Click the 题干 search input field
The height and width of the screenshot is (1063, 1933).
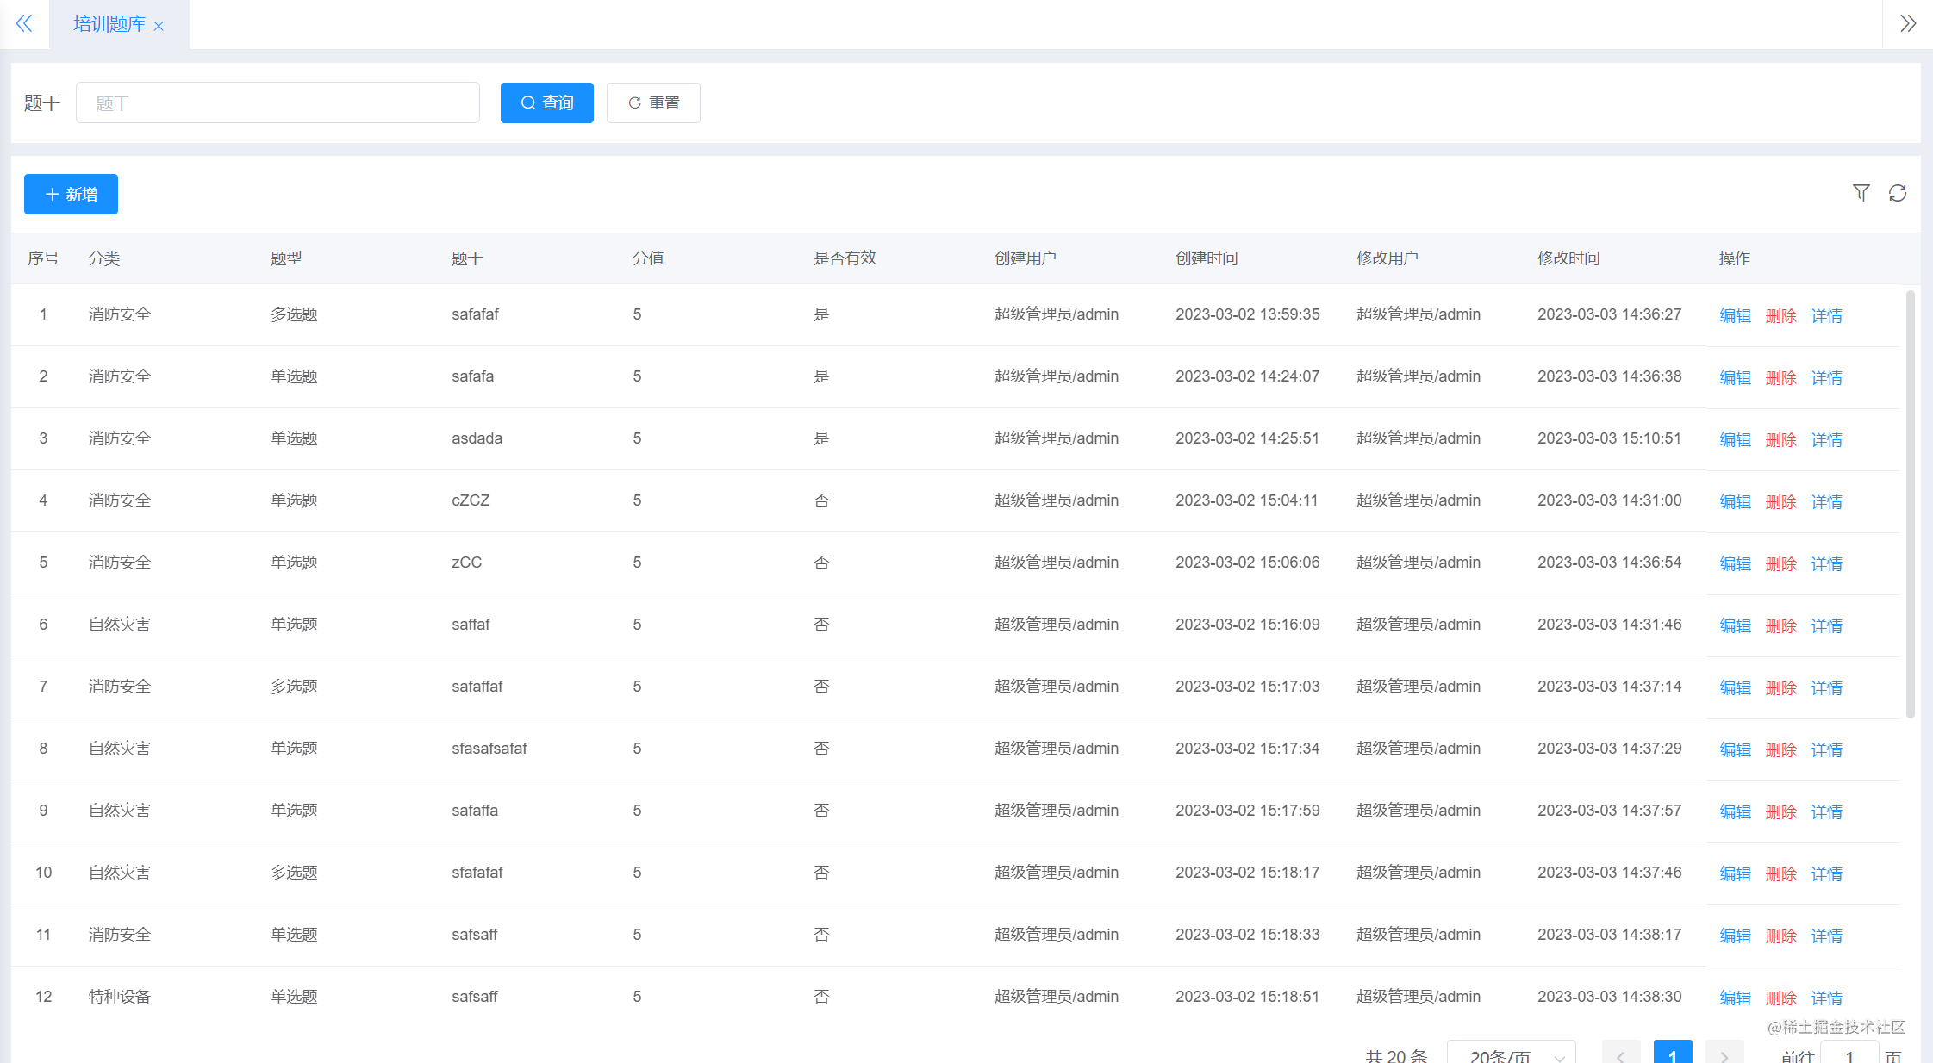[x=277, y=103]
